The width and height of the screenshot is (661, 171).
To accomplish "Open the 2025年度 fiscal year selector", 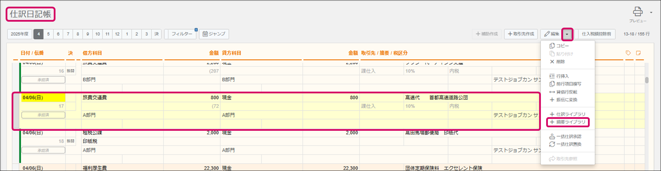I will coord(20,34).
